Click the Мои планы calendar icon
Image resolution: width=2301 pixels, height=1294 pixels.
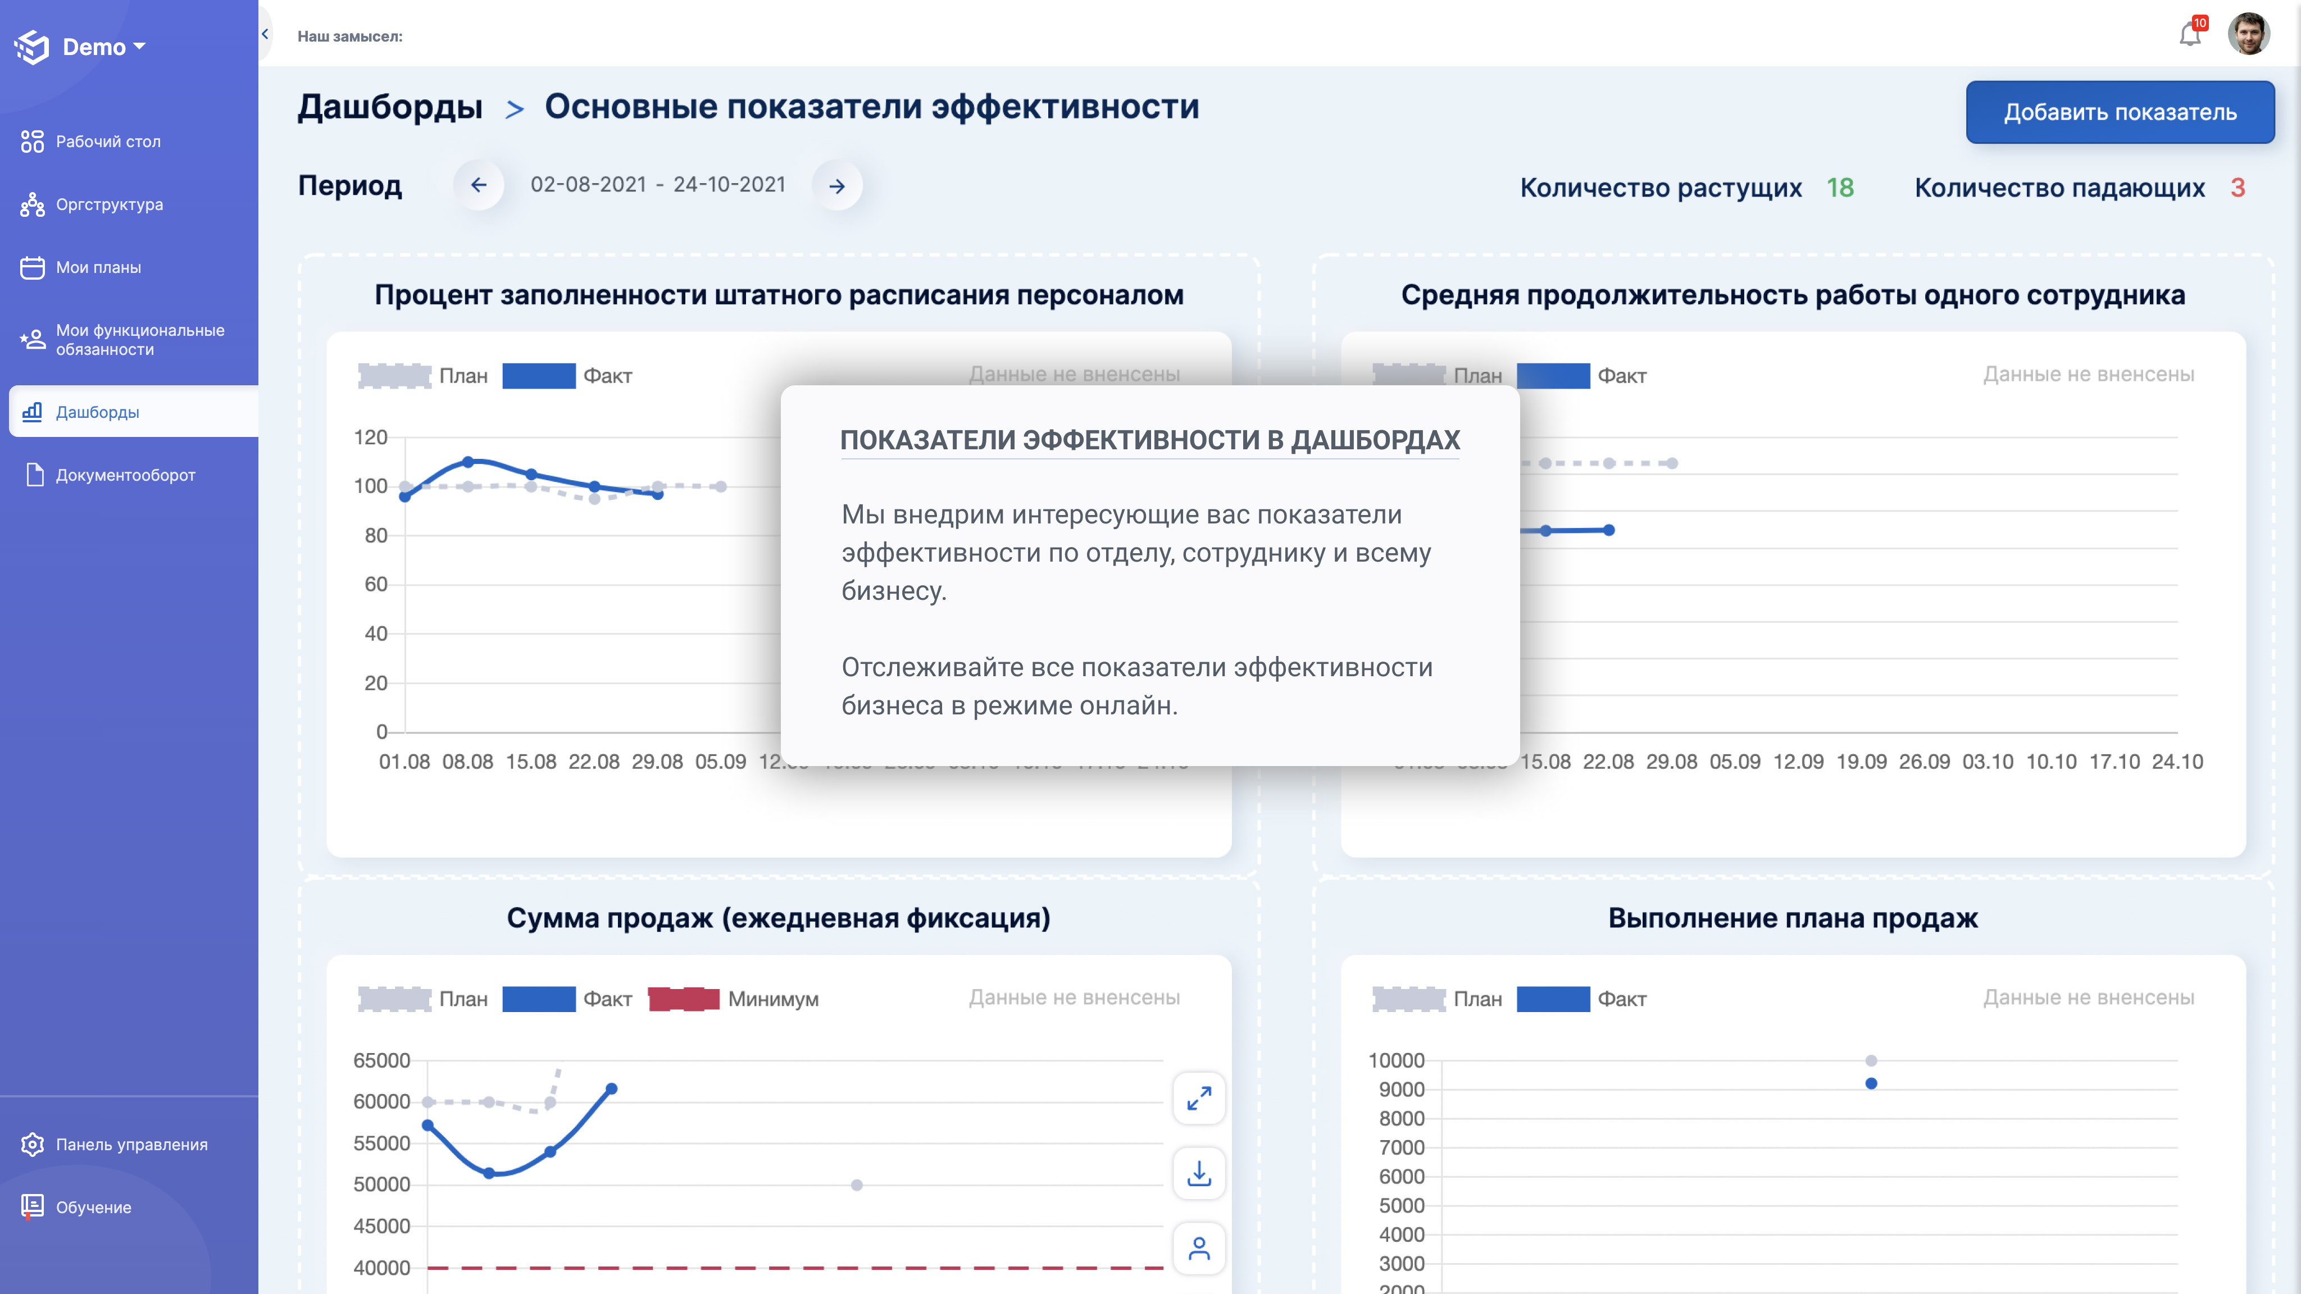click(x=32, y=267)
